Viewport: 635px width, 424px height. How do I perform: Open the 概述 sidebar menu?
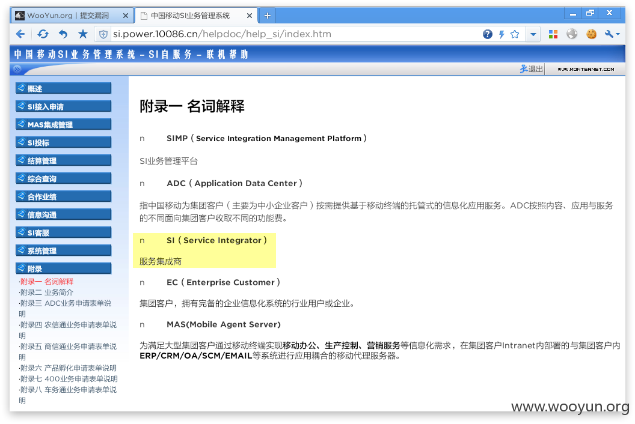[64, 88]
